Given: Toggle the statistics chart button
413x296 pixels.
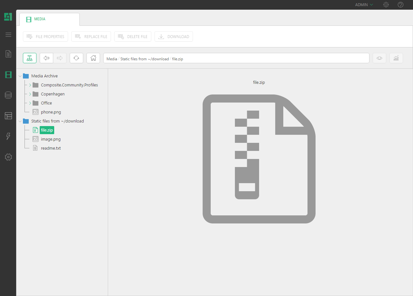Looking at the screenshot, I should [x=396, y=58].
